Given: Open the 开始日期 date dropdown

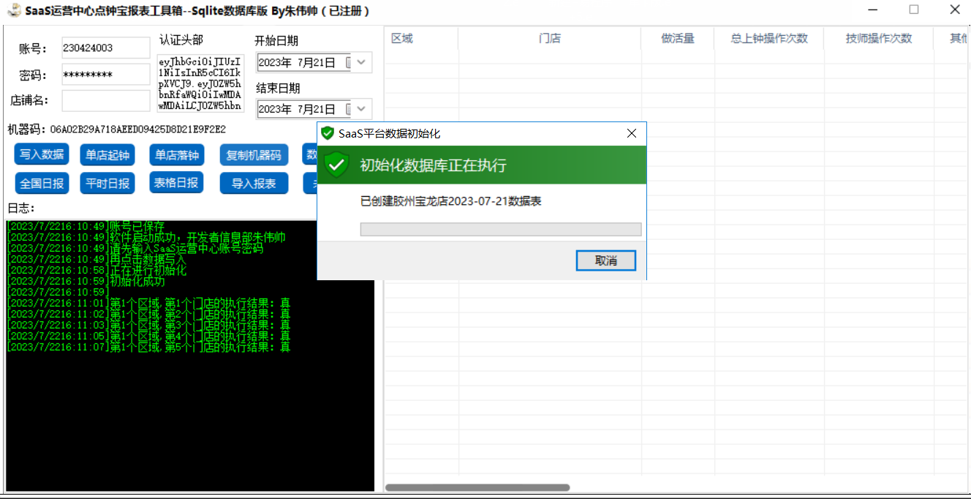Looking at the screenshot, I should tap(361, 63).
